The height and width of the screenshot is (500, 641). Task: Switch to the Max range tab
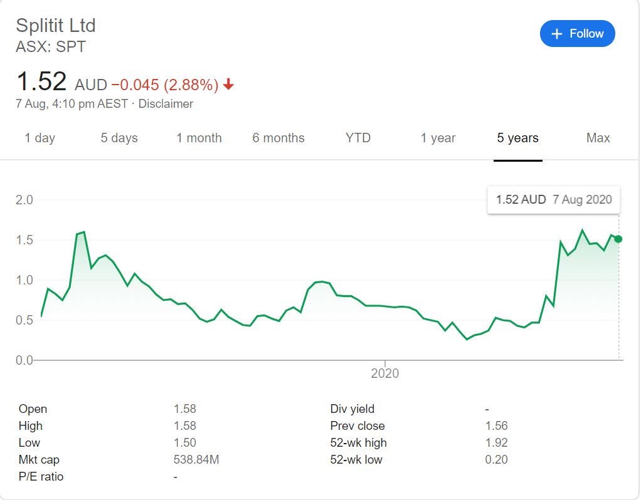(598, 138)
